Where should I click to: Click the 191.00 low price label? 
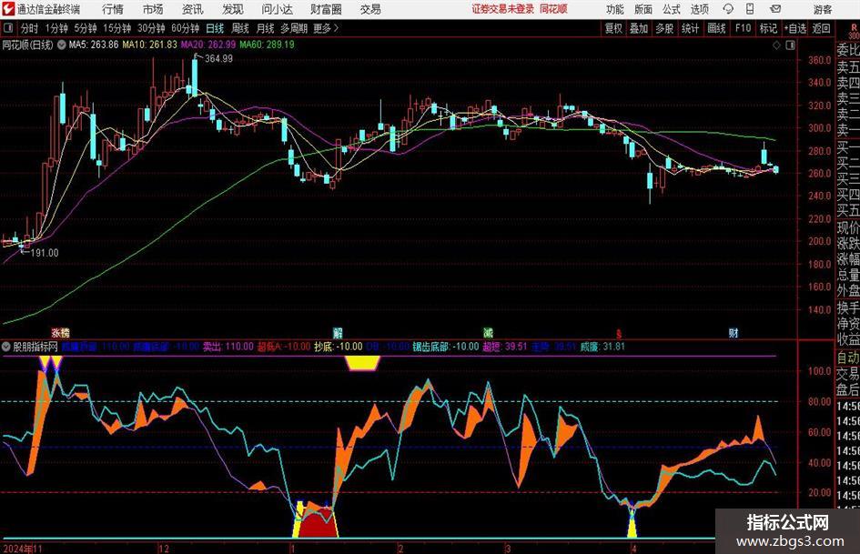pos(45,253)
